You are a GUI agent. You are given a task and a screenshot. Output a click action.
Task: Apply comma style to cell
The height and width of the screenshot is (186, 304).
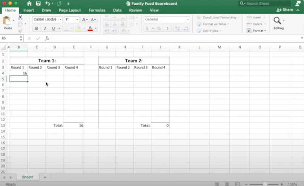click(x=167, y=29)
